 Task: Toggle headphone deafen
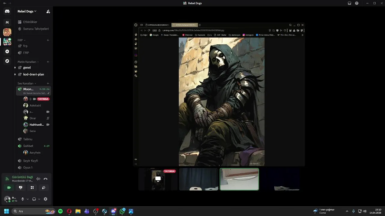click(x=34, y=199)
